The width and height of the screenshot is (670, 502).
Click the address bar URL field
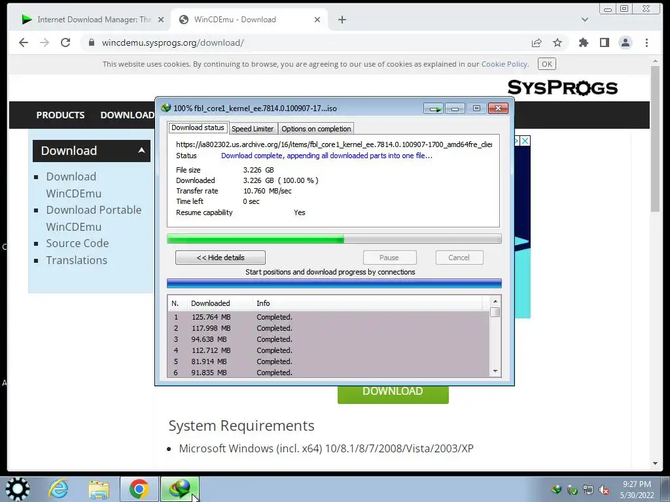[x=308, y=42]
